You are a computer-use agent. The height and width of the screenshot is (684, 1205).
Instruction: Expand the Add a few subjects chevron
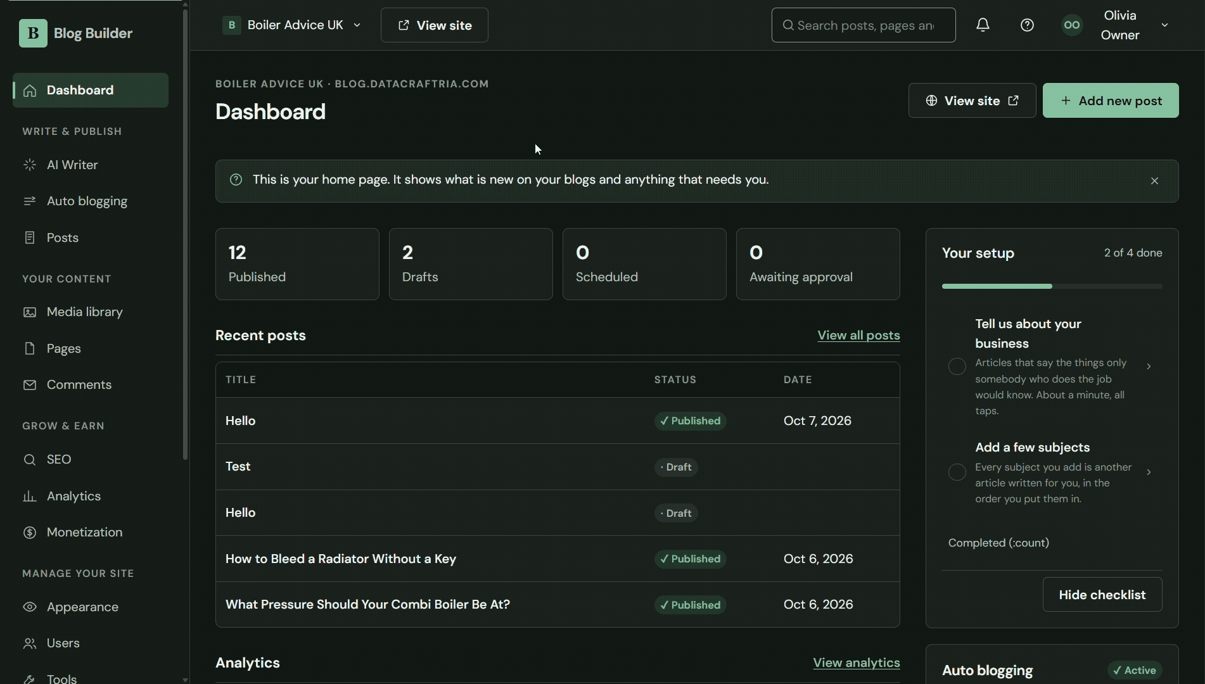click(1149, 472)
